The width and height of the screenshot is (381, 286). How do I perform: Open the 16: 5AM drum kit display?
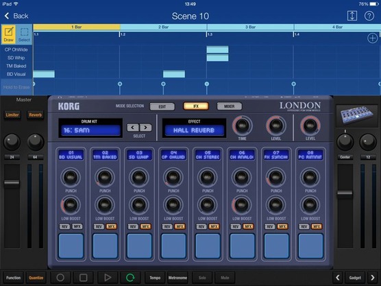pos(90,130)
